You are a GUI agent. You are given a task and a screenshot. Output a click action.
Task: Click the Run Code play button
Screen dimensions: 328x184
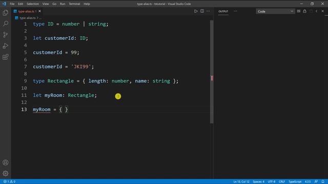coord(196,11)
